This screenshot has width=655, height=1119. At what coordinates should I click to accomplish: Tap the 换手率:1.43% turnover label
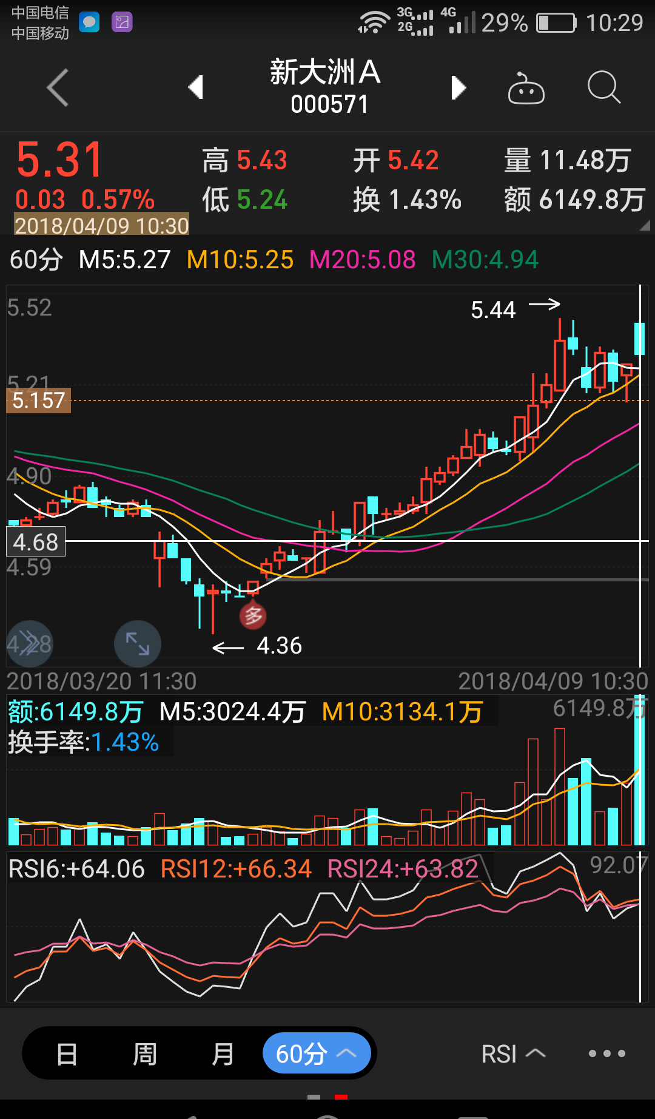tap(84, 742)
